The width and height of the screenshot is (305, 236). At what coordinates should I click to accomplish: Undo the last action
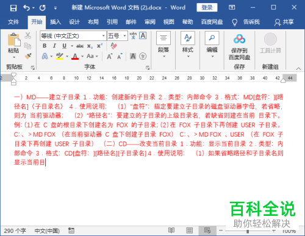[x=26, y=8]
